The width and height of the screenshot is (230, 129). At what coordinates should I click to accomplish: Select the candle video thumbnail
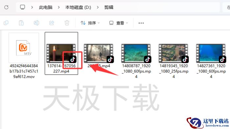61,53
